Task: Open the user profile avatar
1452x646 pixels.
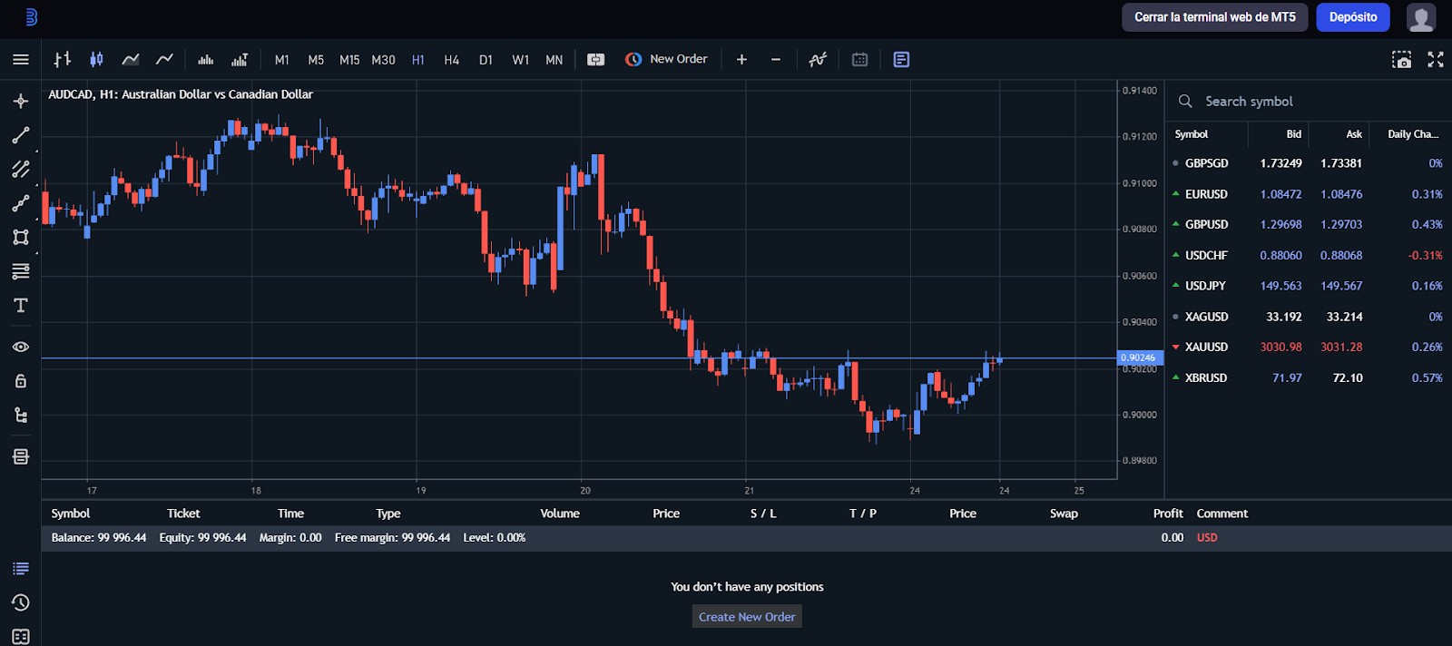Action: (x=1421, y=17)
